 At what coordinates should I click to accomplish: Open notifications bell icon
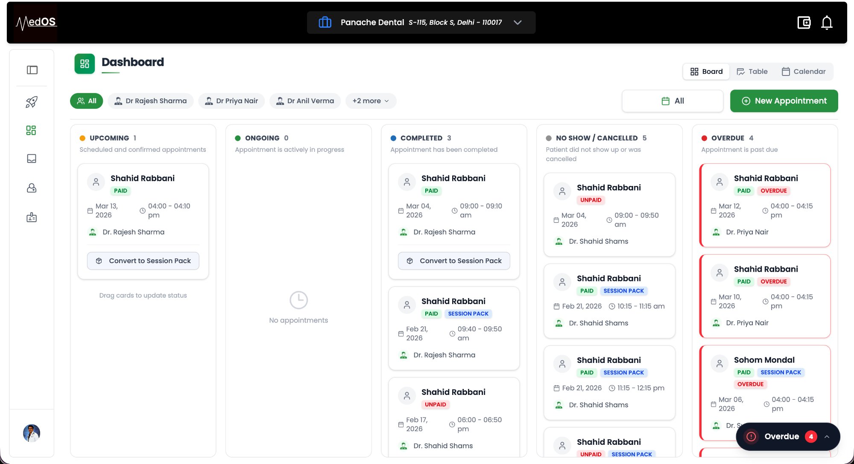[827, 23]
